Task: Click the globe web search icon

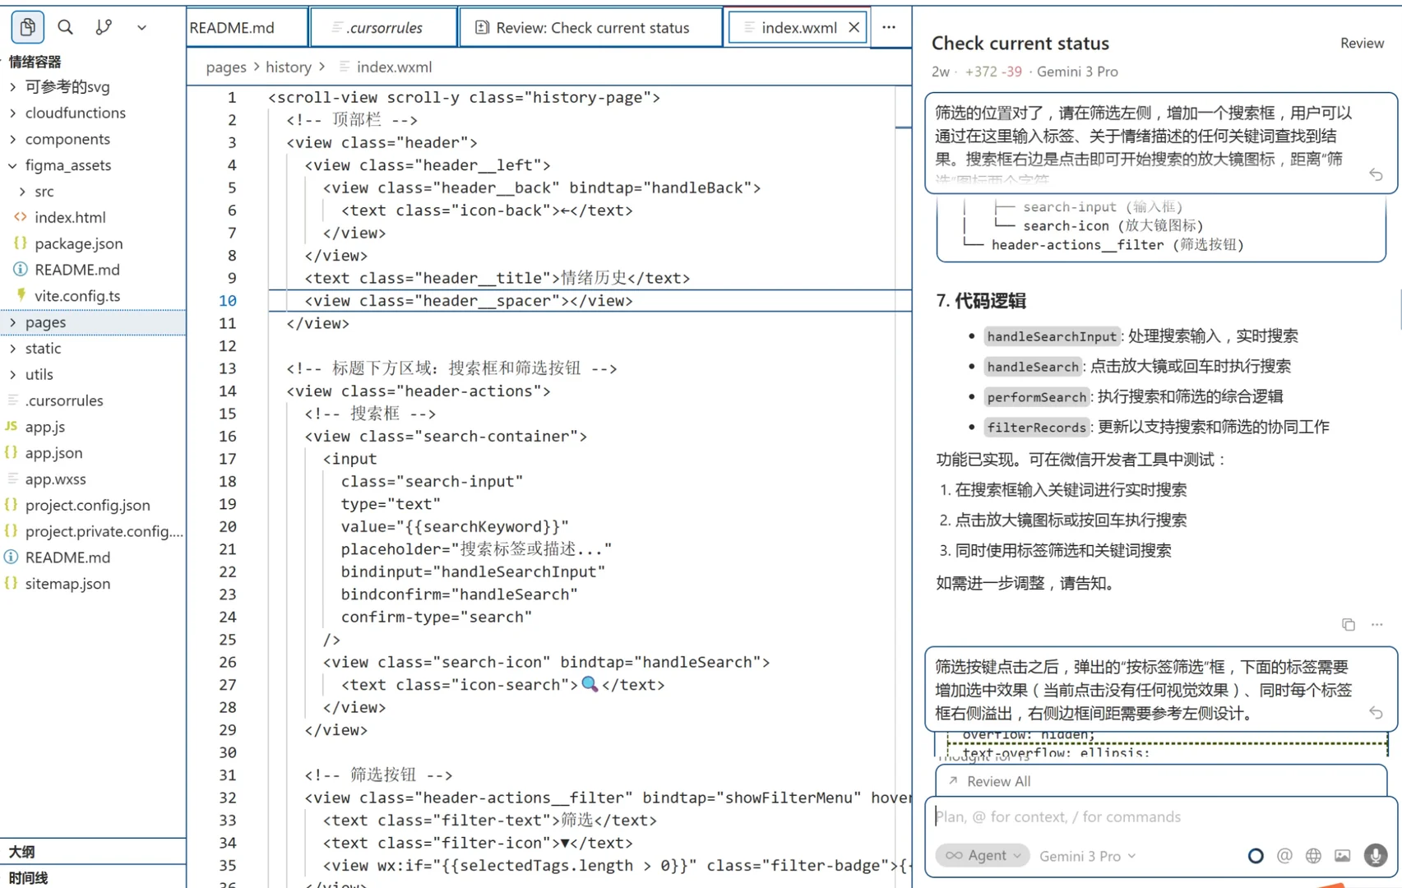Action: [1313, 856]
